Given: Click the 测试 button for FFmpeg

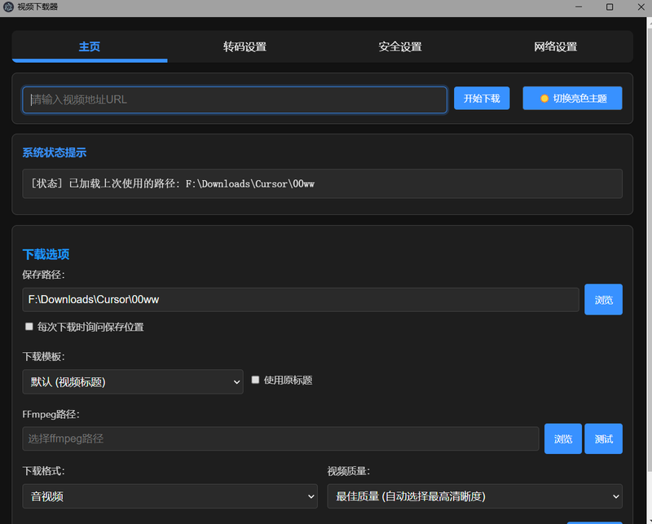Looking at the screenshot, I should click(x=603, y=438).
